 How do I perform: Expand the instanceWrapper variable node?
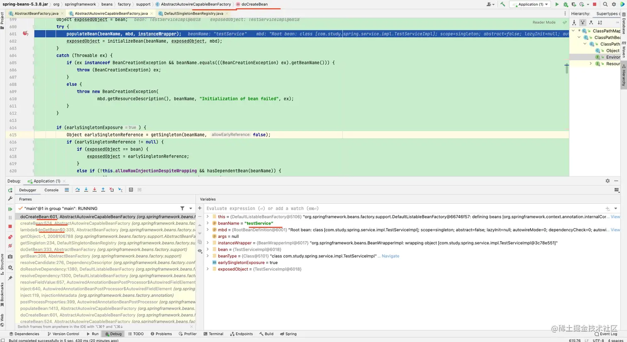pyautogui.click(x=208, y=243)
